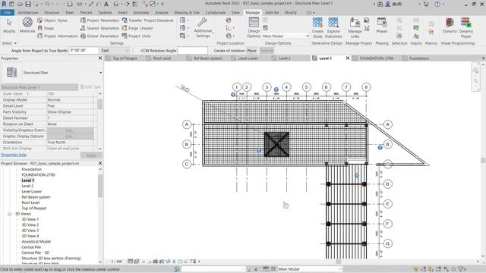Click the 1:100 view scale control
This screenshot has height=273, width=486.
[x=116, y=262]
